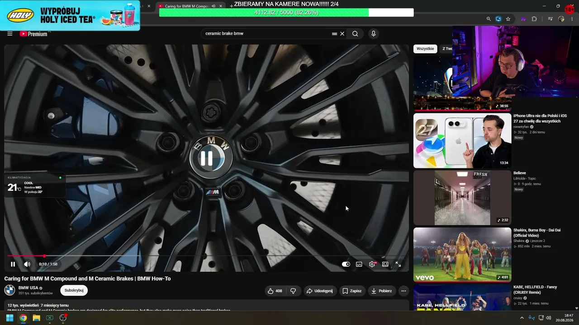579x325 pixels.
Task: Open the media controls icon in Chrome toolbar
Action: pos(551,19)
